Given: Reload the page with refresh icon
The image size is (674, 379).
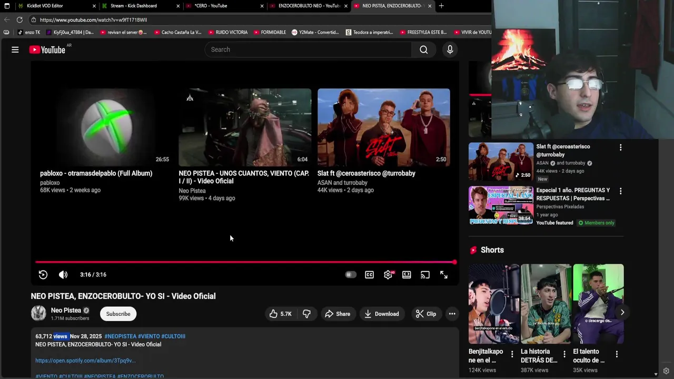Looking at the screenshot, I should (19, 20).
